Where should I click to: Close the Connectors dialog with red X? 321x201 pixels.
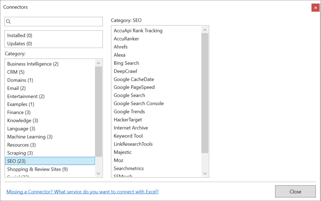coord(315,8)
